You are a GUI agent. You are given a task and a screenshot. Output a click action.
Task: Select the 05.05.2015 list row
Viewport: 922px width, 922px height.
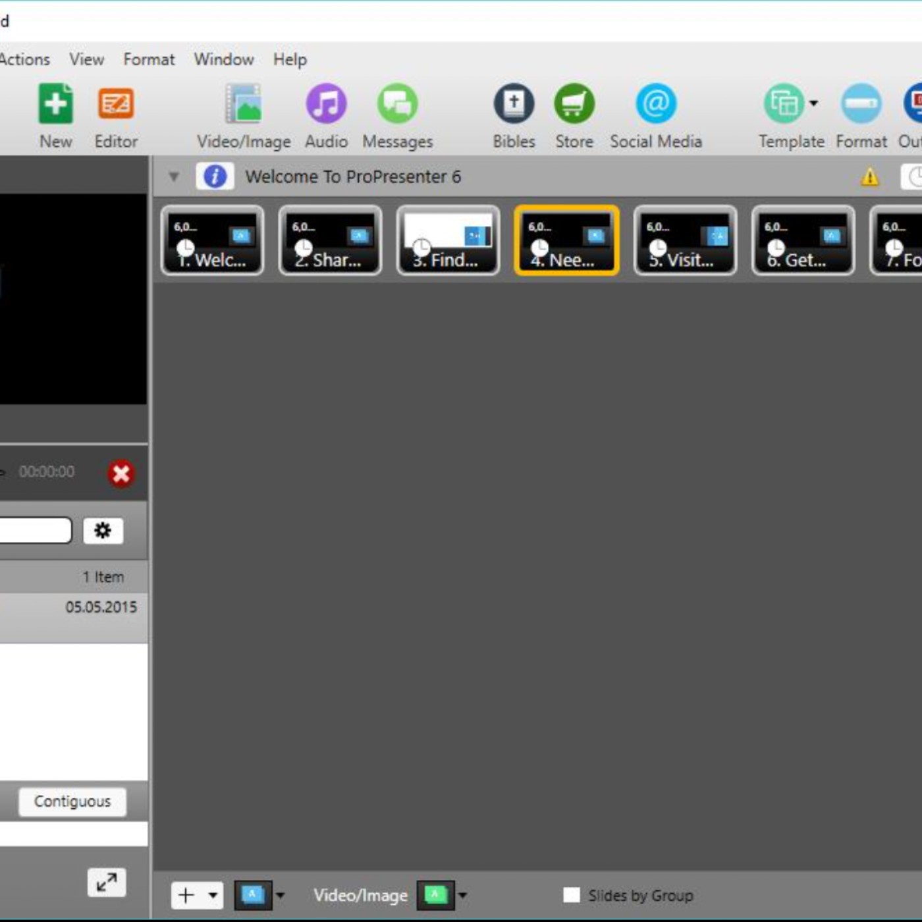(74, 617)
